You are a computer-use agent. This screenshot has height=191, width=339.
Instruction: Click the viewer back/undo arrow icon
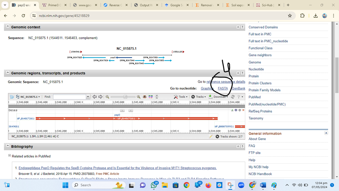(x=12, y=97)
